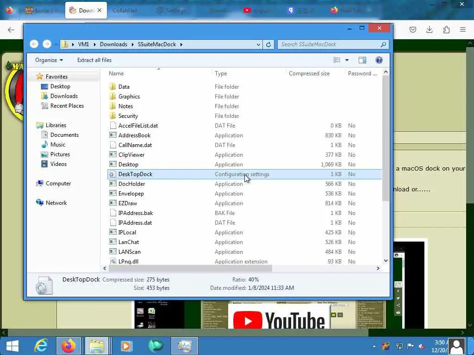Image resolution: width=474 pixels, height=355 pixels.
Task: Sort by the Type column header
Action: tap(221, 73)
